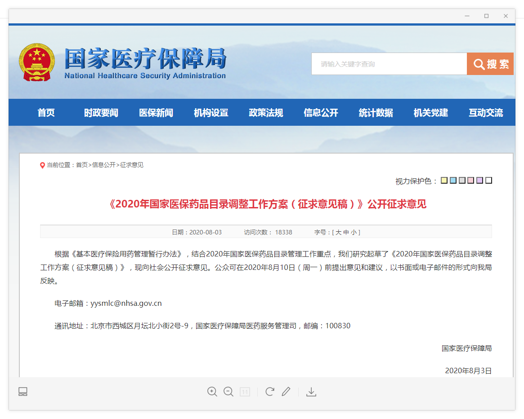The height and width of the screenshot is (419, 524).
Task: Open the 时政要闻 navigation item
Action: click(101, 113)
